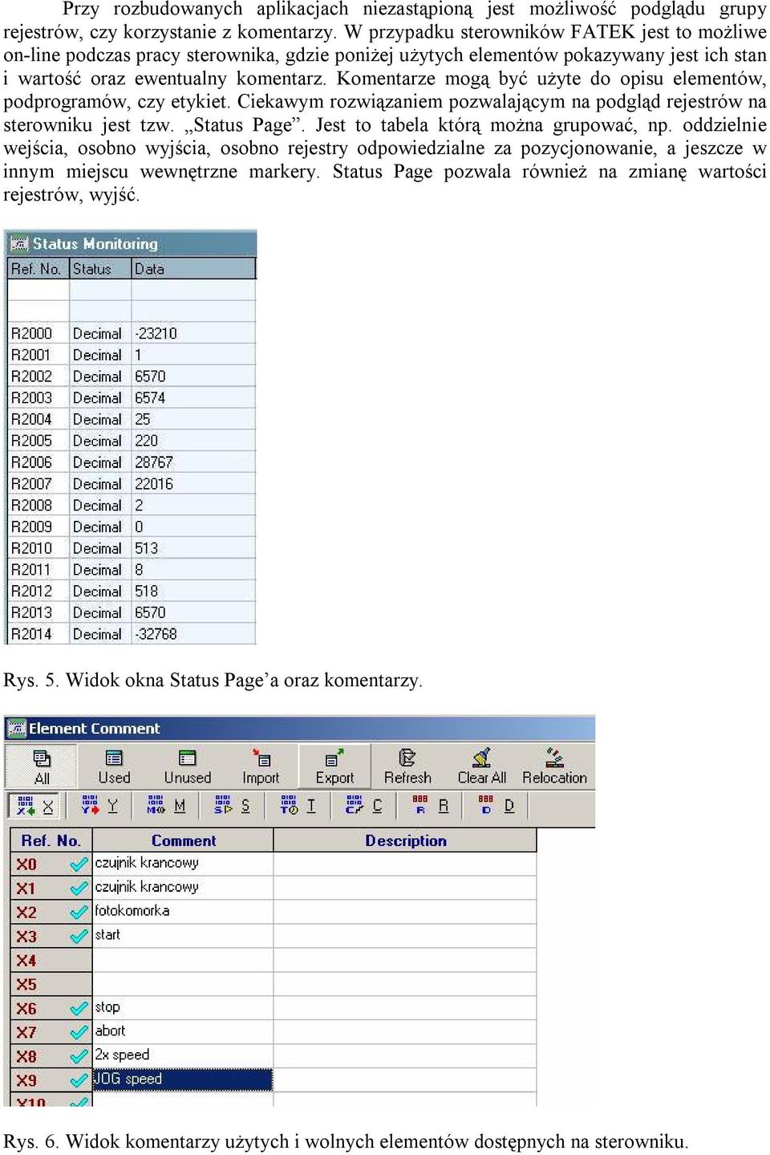770x1155 pixels.
Task: Click data value 6574 for R2003
Action: tap(150, 397)
